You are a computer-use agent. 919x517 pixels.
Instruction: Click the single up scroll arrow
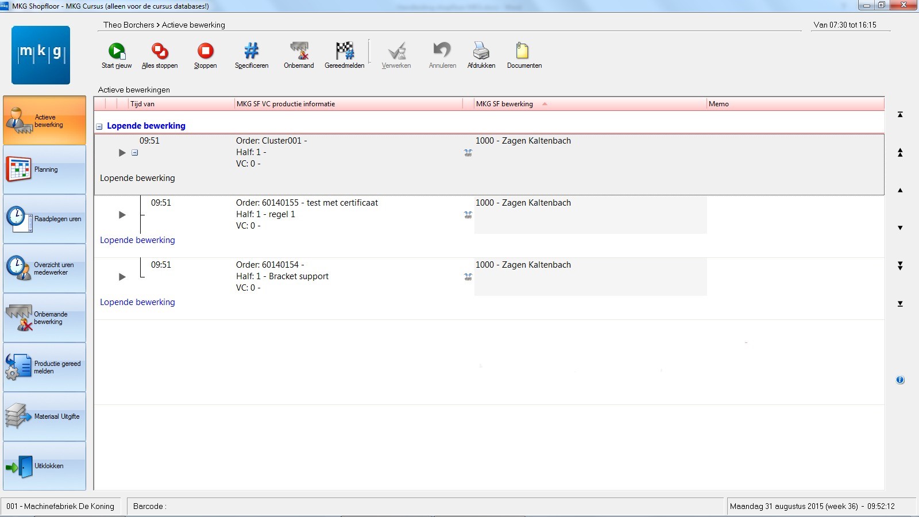900,190
